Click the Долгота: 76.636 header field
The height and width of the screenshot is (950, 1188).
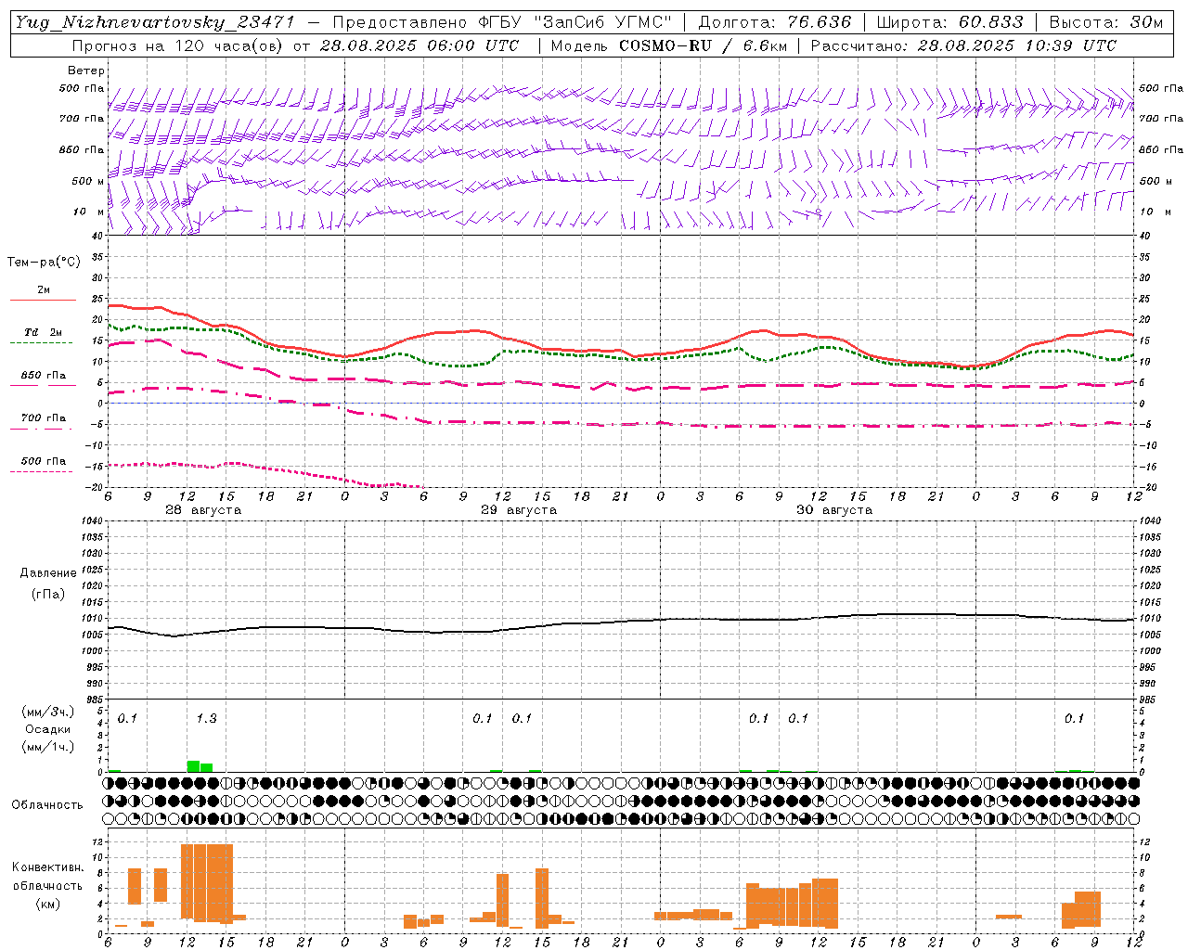tap(775, 22)
